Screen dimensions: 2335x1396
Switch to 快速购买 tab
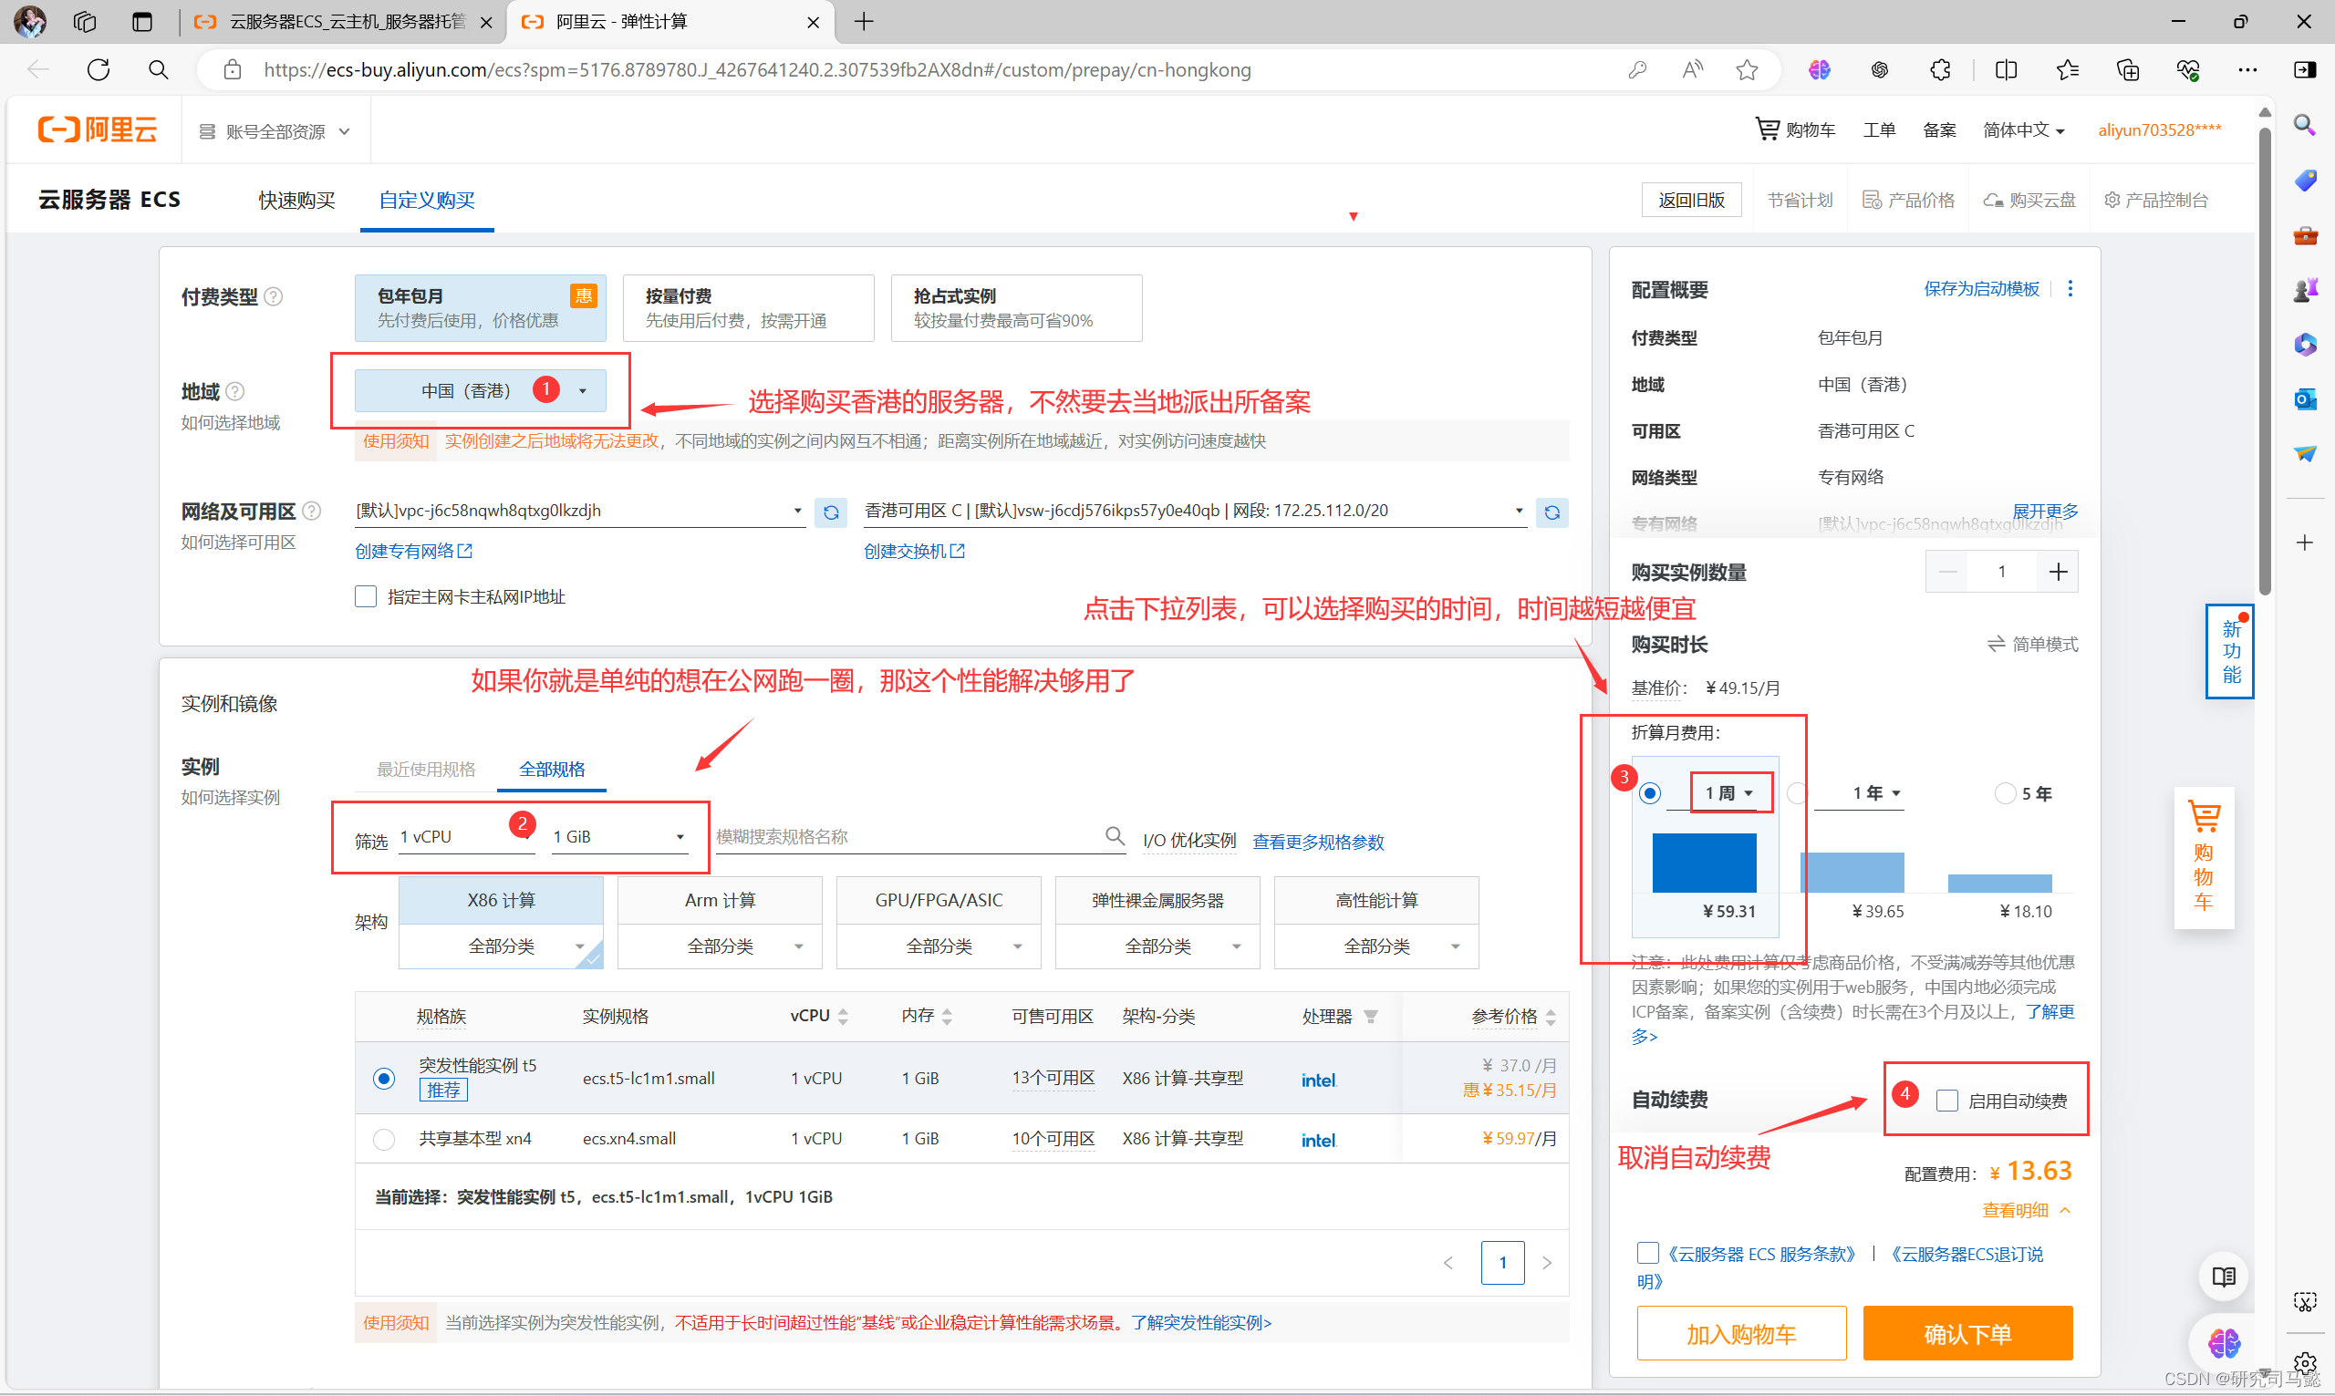click(297, 201)
